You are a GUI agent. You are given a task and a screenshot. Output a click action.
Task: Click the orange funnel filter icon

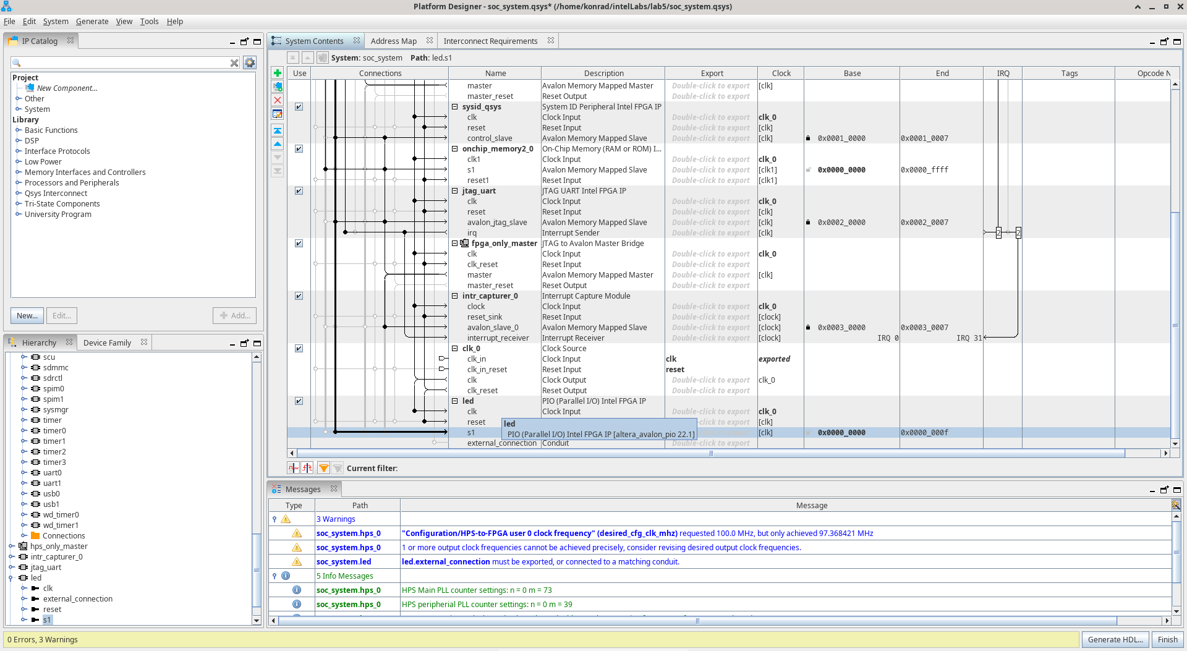point(323,468)
